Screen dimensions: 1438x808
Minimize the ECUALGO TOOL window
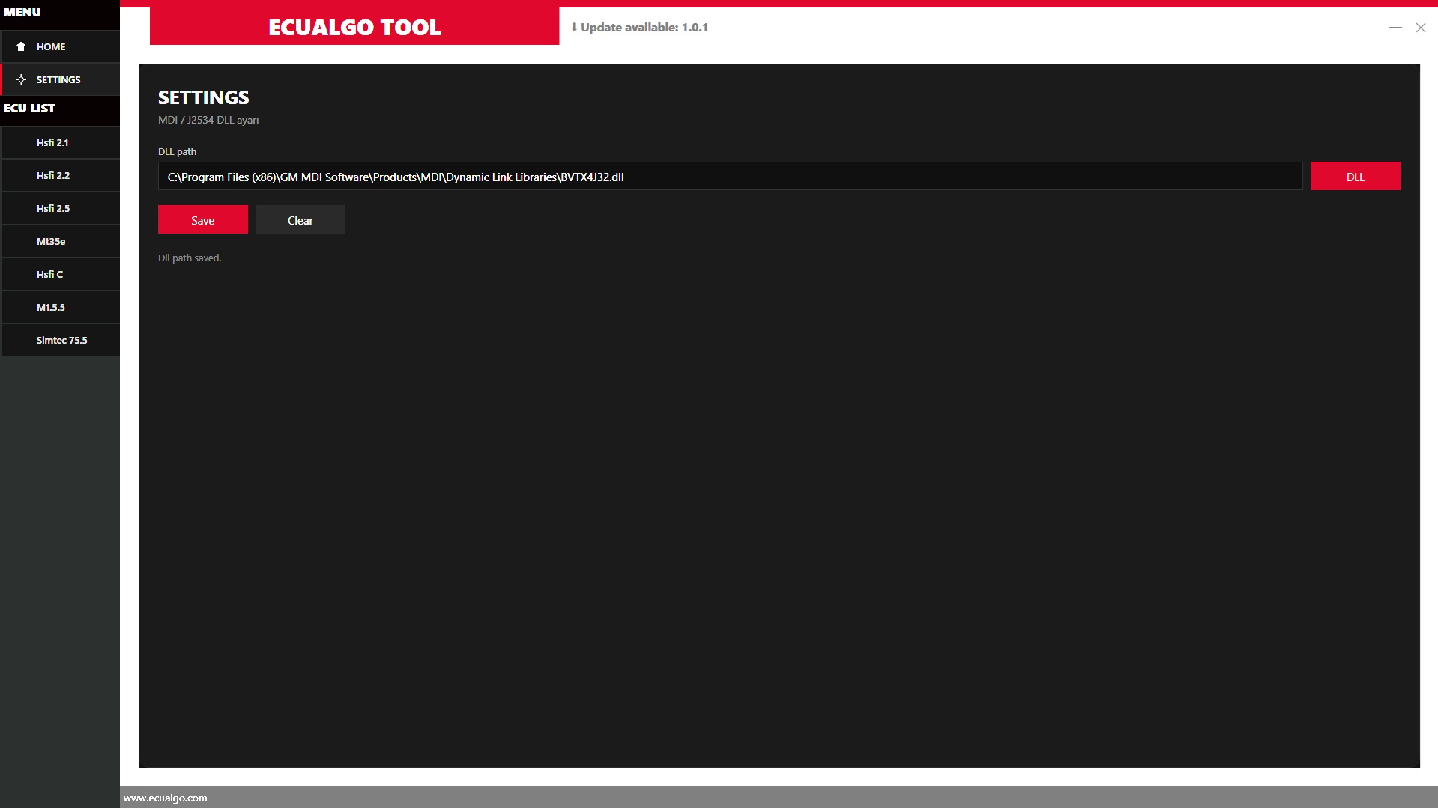pos(1395,27)
